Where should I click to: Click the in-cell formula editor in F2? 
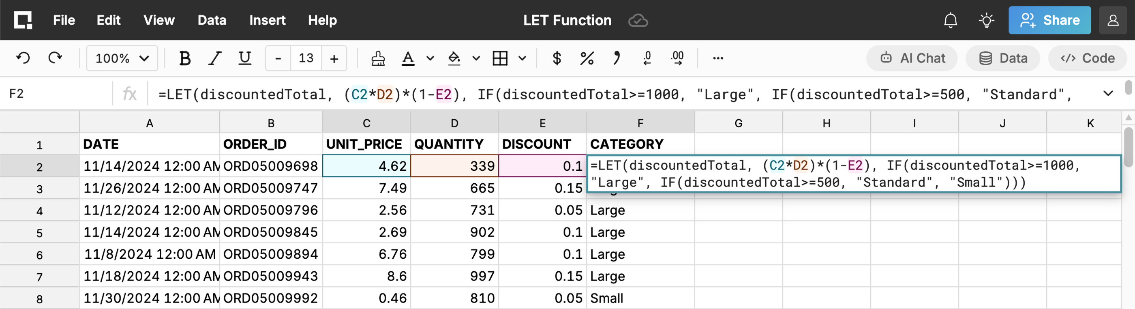pos(854,174)
